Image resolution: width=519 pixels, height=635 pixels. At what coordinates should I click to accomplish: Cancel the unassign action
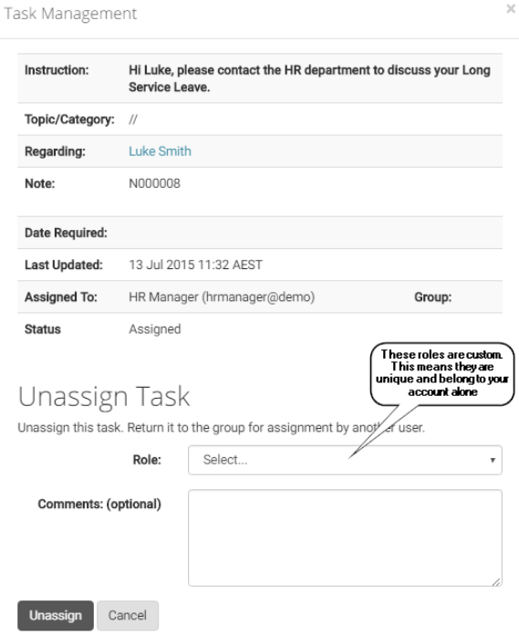(x=128, y=616)
